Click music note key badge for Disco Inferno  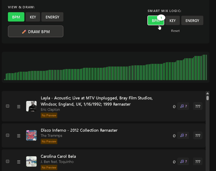[183, 135]
